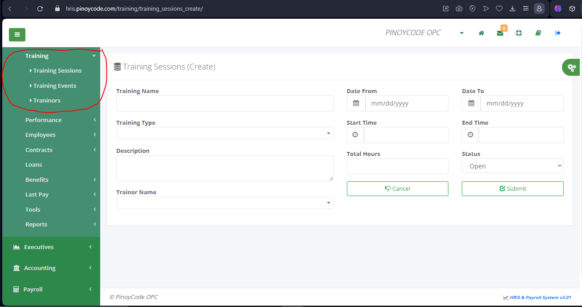Click the Submit button
Viewport: 582px width, 307px height.
(513, 188)
